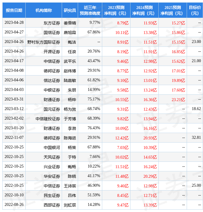Click 2025 forecast 23.21亿

point(178,100)
